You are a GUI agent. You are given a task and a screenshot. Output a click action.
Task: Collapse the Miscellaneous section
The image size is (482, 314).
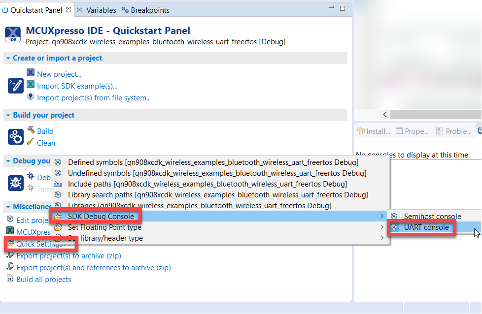point(8,207)
